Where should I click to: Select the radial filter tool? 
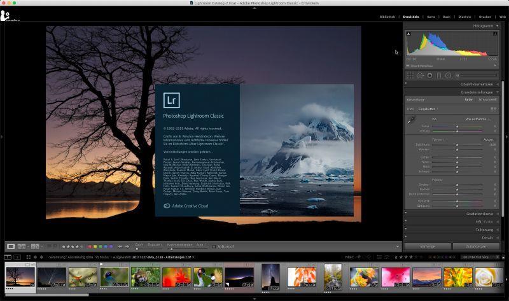[448, 75]
